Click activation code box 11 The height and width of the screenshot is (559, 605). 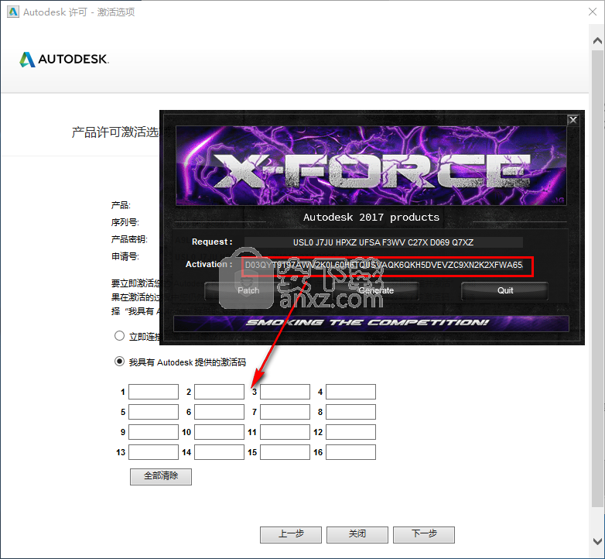coord(285,432)
